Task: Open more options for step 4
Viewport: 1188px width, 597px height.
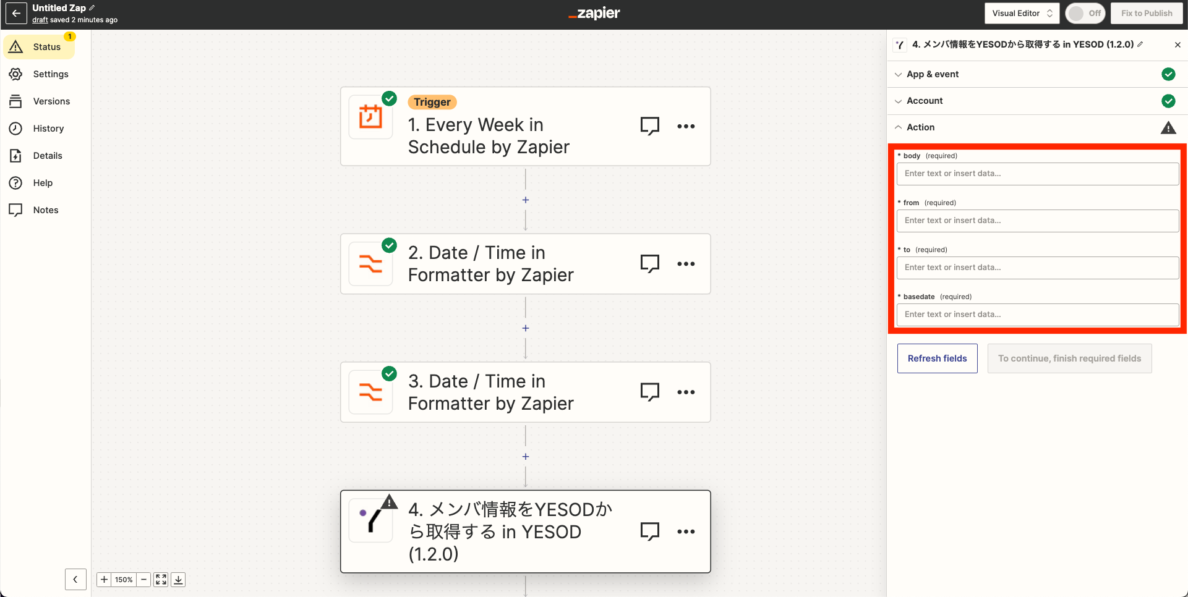Action: (686, 531)
